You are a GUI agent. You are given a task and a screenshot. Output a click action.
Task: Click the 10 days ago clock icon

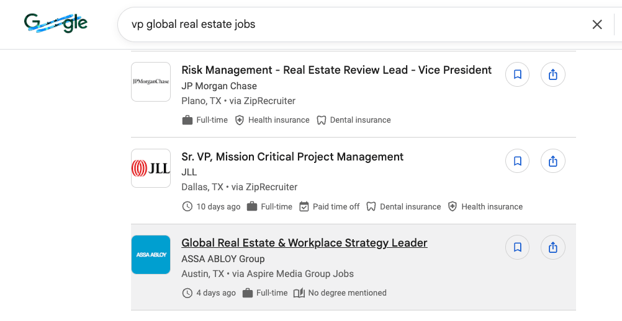(187, 206)
